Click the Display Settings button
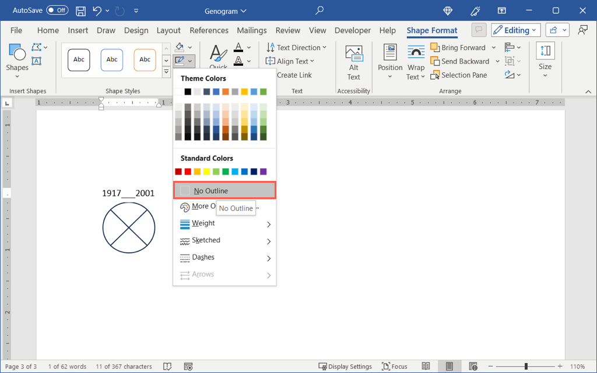597x373 pixels. 345,367
